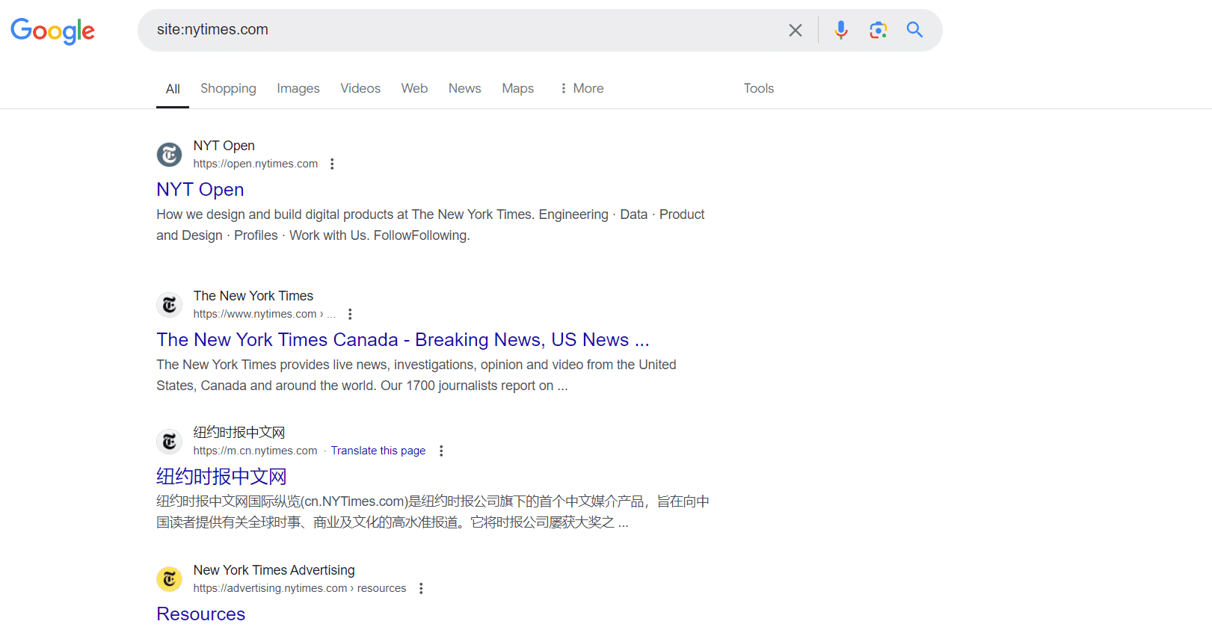Open the NYT Open result title
Viewport: 1212px width, 630px height.
click(x=200, y=190)
